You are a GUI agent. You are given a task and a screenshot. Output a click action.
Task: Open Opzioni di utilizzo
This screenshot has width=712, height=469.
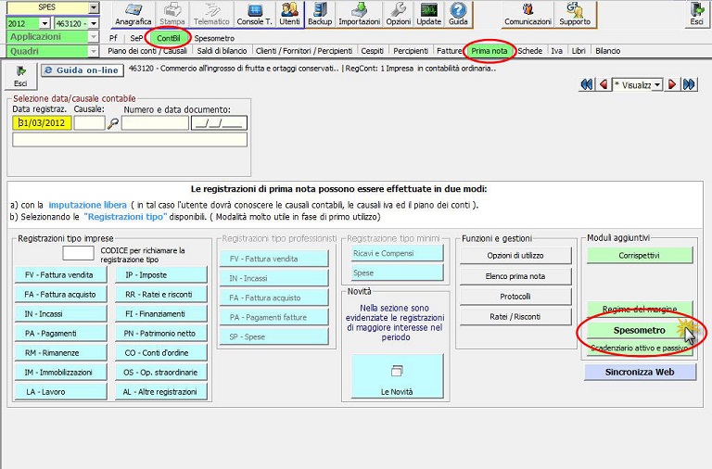coord(515,256)
